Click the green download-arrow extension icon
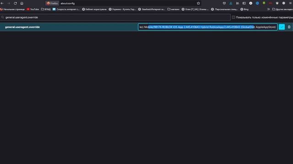This screenshot has height=164, width=293. click(x=264, y=3)
